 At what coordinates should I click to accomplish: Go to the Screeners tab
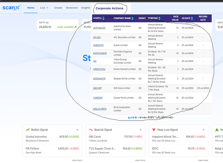[x=72, y=8]
